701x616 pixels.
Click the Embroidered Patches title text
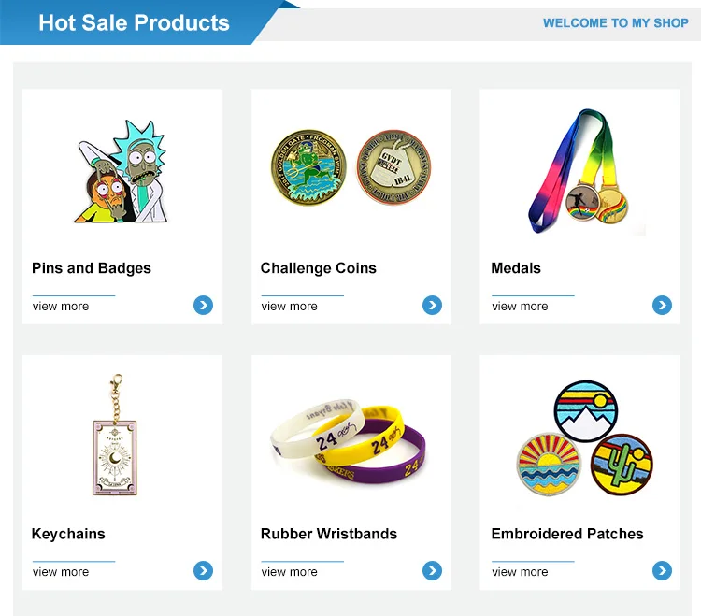tap(567, 534)
